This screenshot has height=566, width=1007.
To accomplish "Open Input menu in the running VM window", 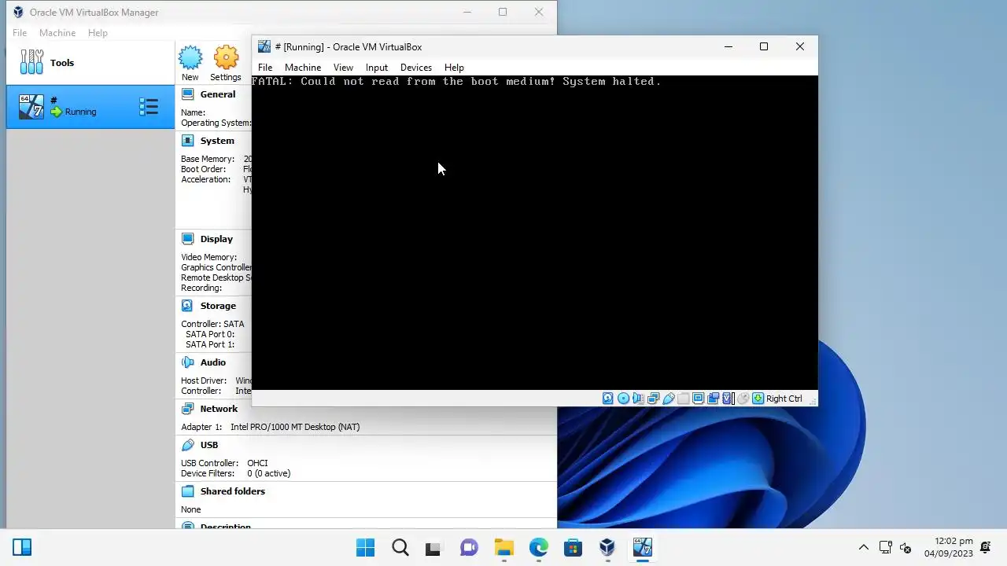I will coord(377,68).
